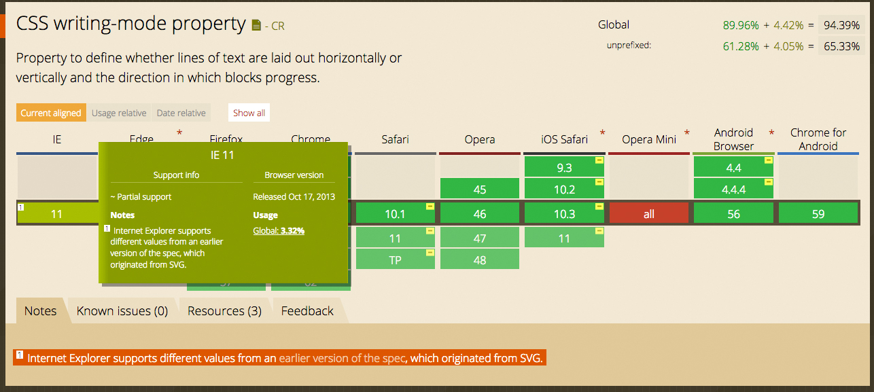
Task: Click the 'CSS writing-mode property' title
Action: [x=130, y=24]
